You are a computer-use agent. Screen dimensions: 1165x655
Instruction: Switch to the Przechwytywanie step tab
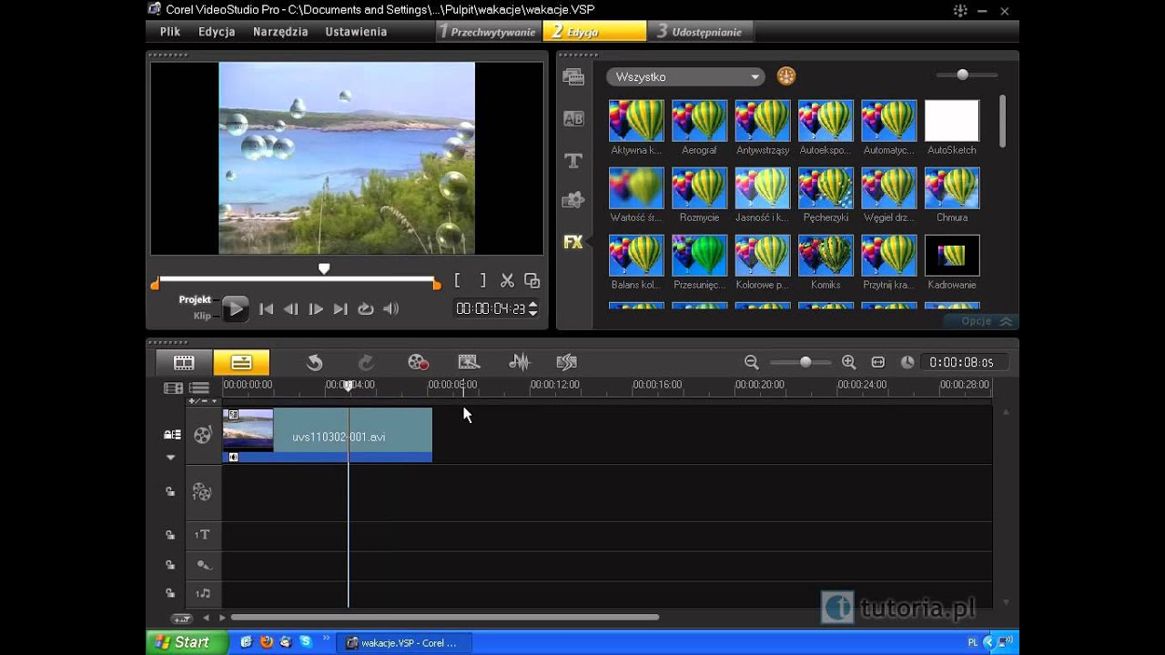489,31
